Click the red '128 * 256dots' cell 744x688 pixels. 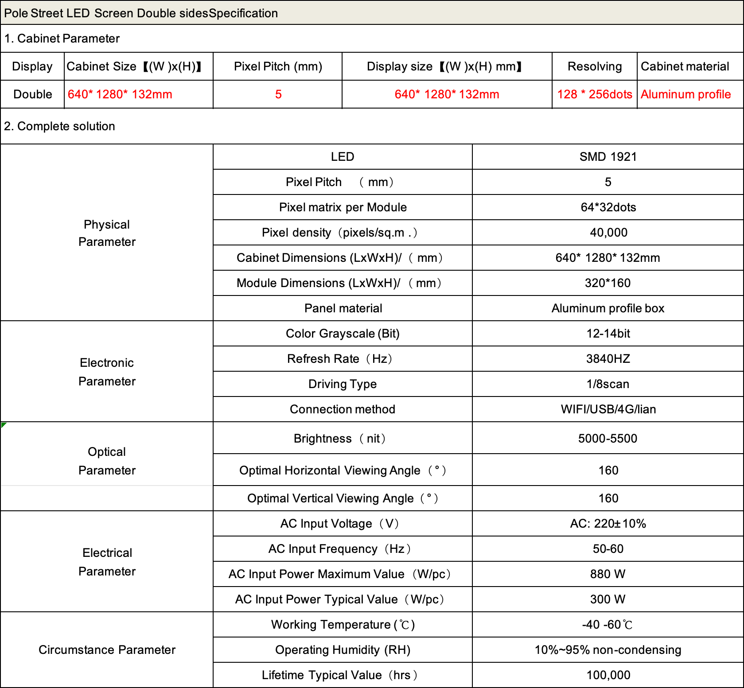594,94
